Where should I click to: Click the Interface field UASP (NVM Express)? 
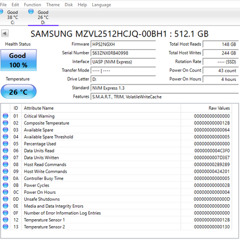tap(123, 62)
